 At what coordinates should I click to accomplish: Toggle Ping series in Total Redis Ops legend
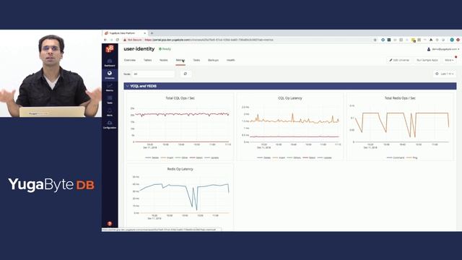tap(412, 157)
